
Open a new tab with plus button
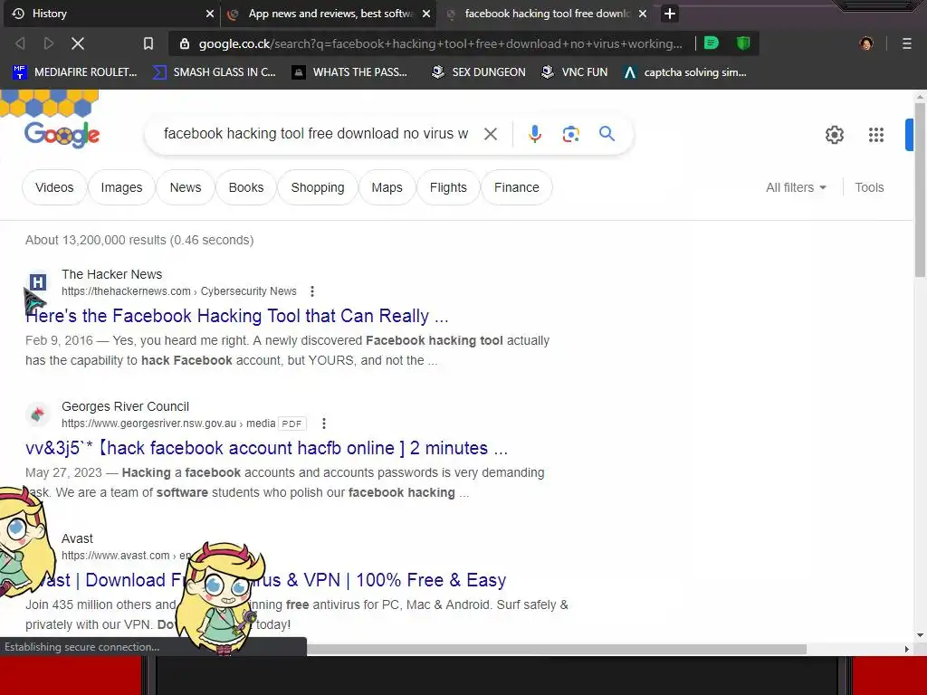[669, 14]
